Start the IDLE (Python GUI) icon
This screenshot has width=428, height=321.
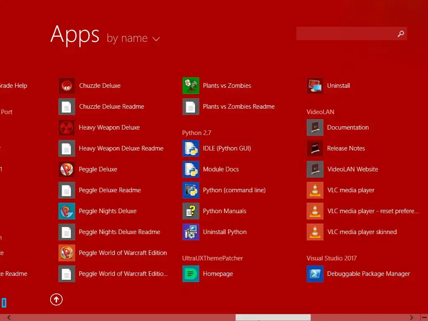(x=191, y=148)
